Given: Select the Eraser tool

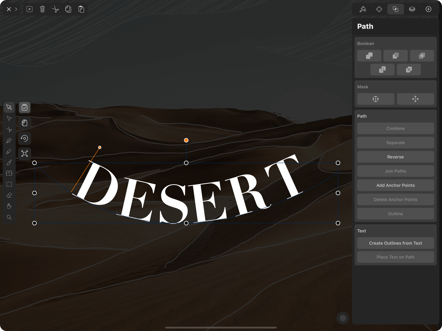Looking at the screenshot, I should (x=9, y=195).
